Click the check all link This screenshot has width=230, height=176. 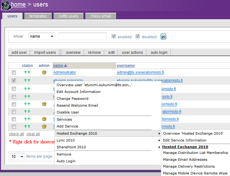tap(16, 134)
